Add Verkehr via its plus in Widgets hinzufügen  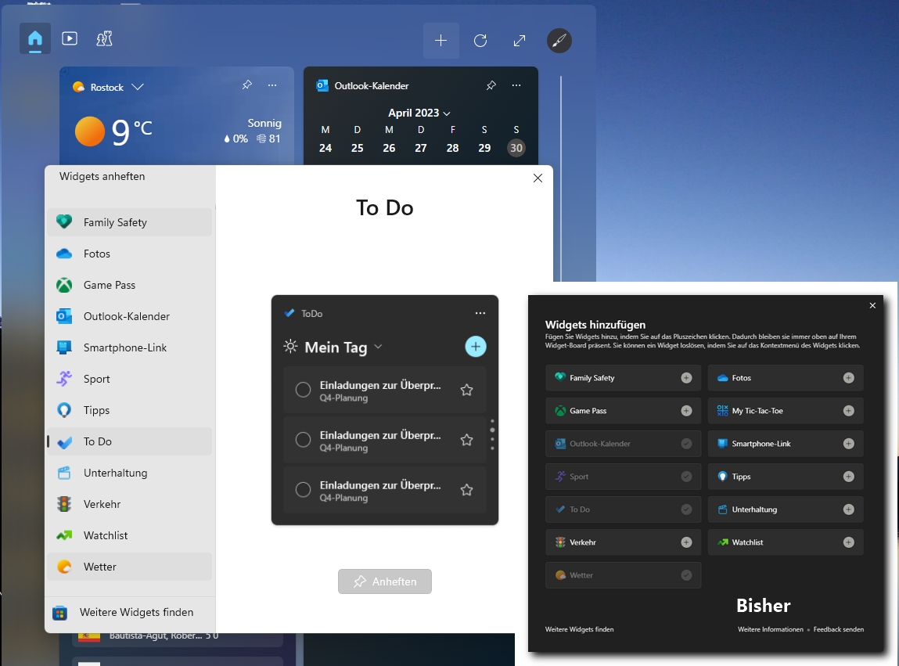click(x=686, y=542)
